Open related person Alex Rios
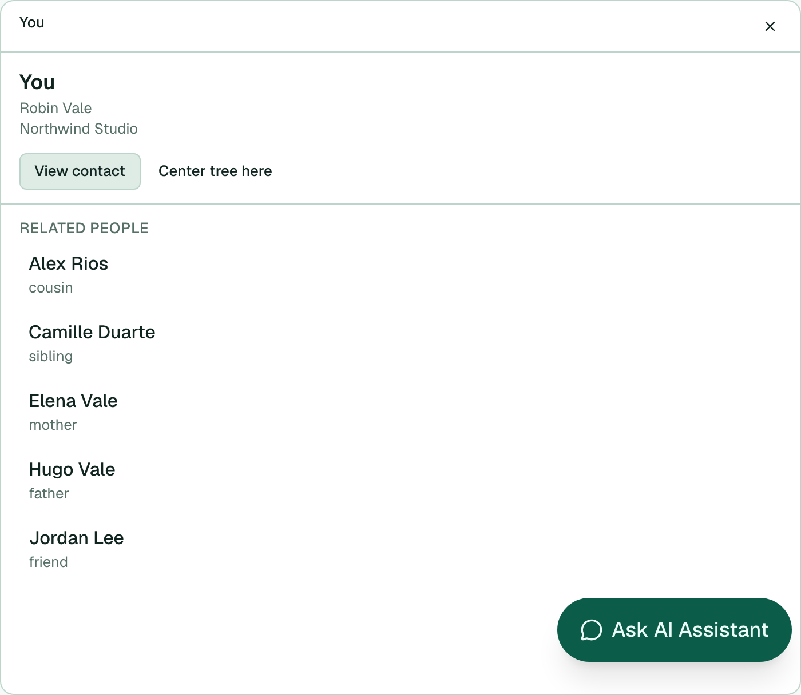This screenshot has width=801, height=695. pyautogui.click(x=400, y=275)
